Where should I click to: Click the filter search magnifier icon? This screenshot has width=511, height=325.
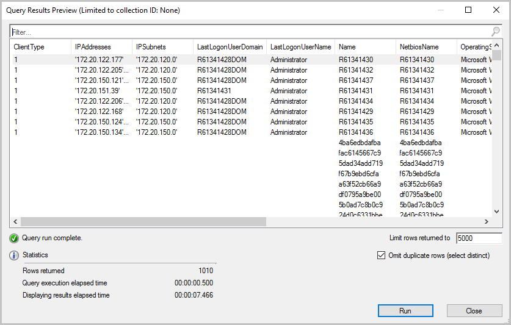click(495, 32)
